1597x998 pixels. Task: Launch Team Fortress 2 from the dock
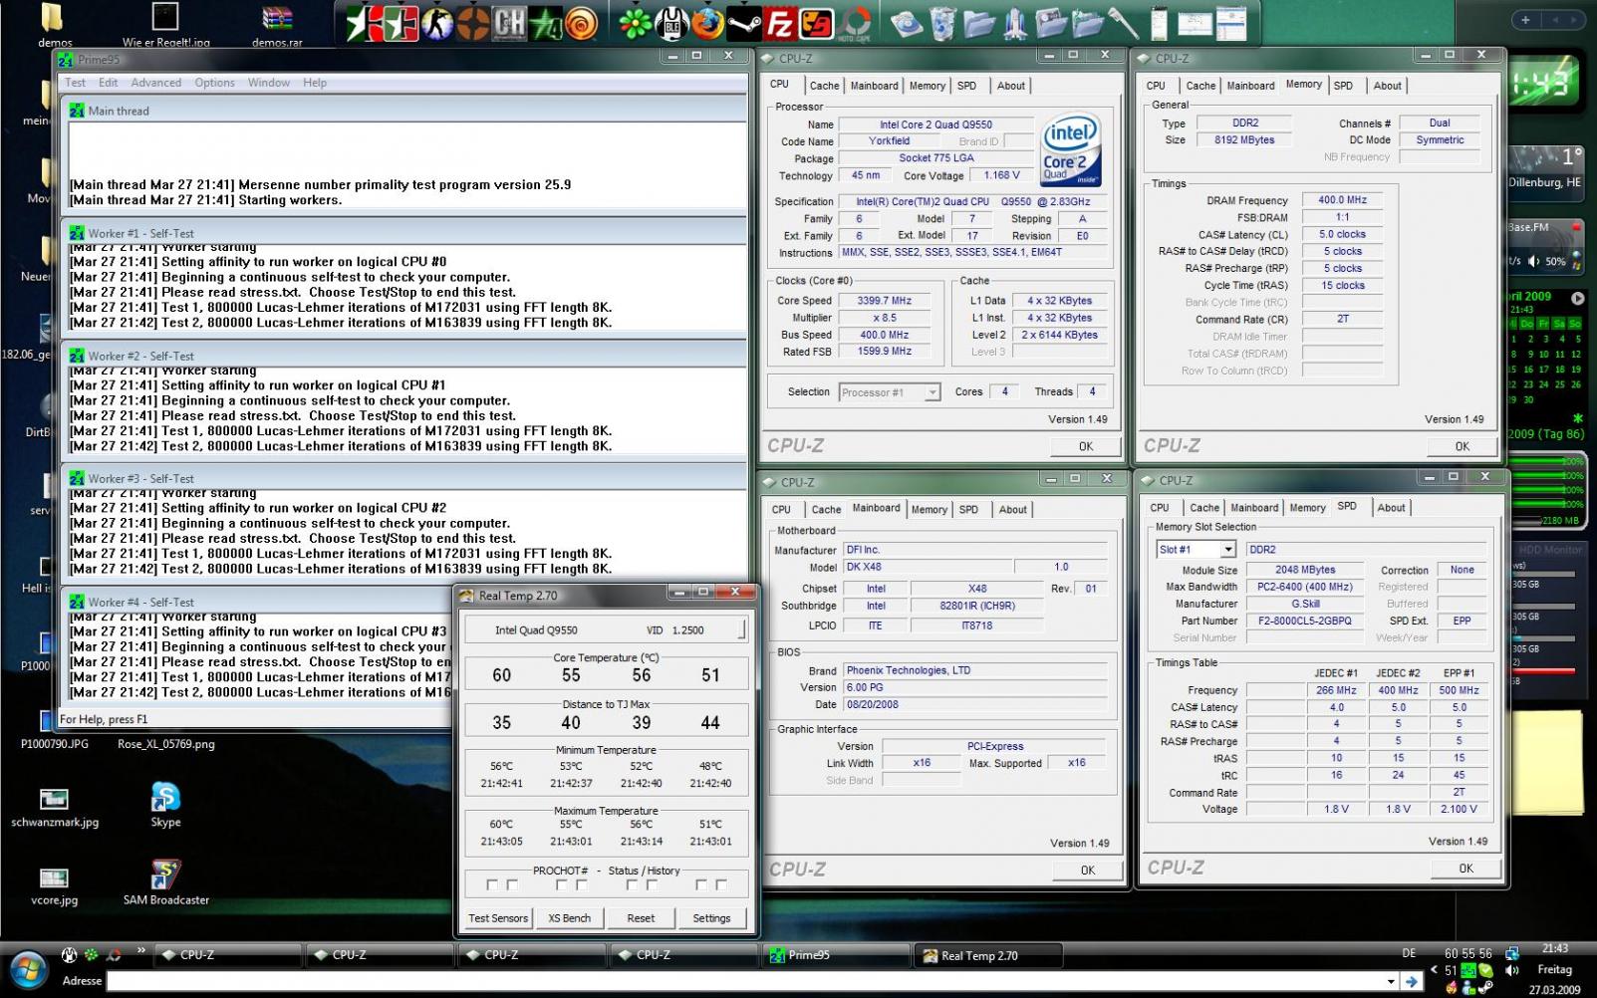point(473,22)
